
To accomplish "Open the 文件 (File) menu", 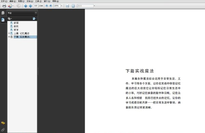I will [x=4, y=1].
